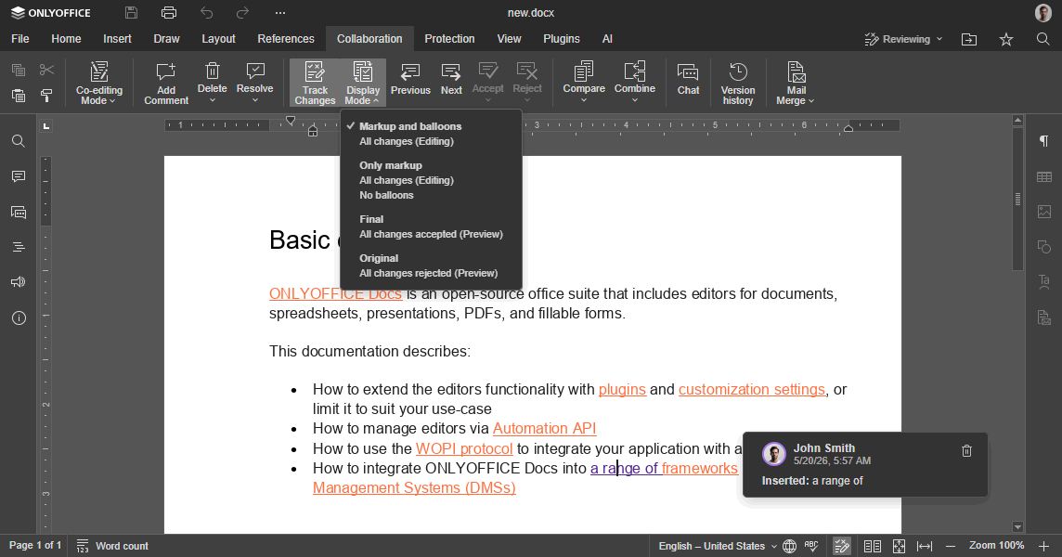Open the Chat icon in left sidebar
This screenshot has height=557, width=1062.
[19, 212]
